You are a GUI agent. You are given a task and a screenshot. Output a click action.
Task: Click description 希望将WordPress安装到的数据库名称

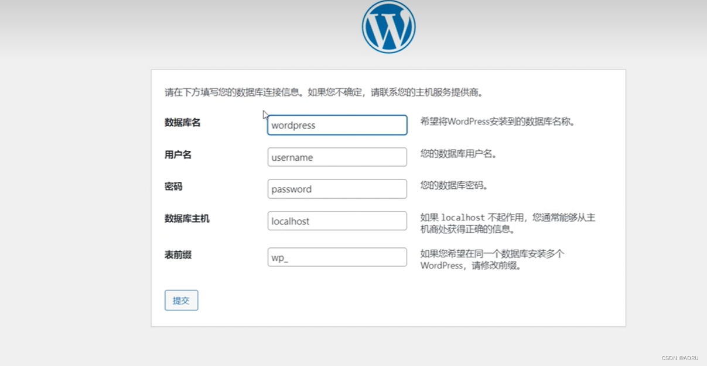pyautogui.click(x=498, y=122)
